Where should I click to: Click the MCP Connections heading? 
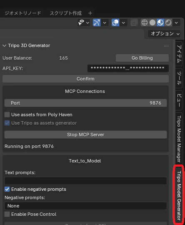(85, 91)
